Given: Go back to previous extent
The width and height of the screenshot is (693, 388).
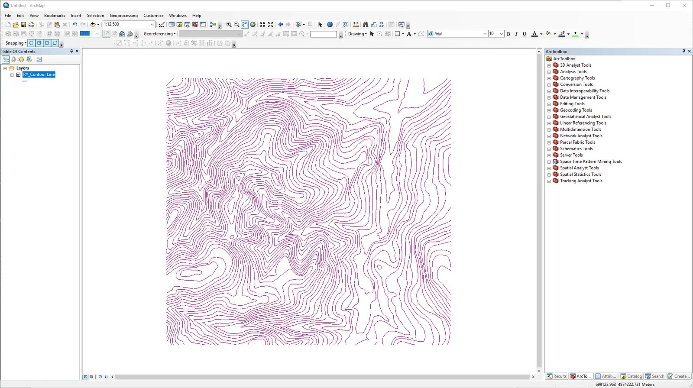Looking at the screenshot, I should 280,25.
